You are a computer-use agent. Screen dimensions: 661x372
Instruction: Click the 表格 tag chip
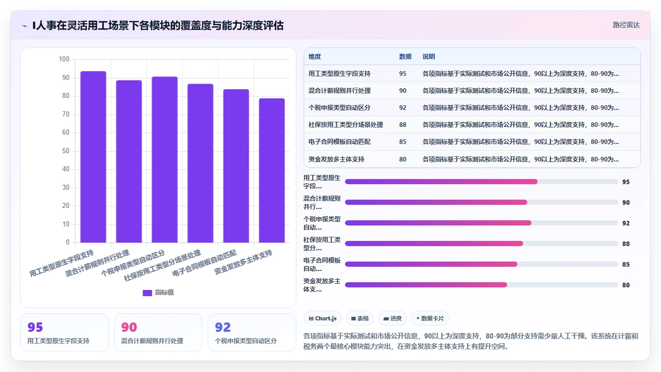tap(360, 318)
